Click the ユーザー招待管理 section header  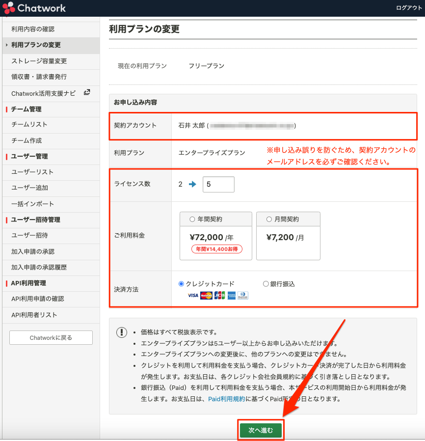[x=35, y=220]
